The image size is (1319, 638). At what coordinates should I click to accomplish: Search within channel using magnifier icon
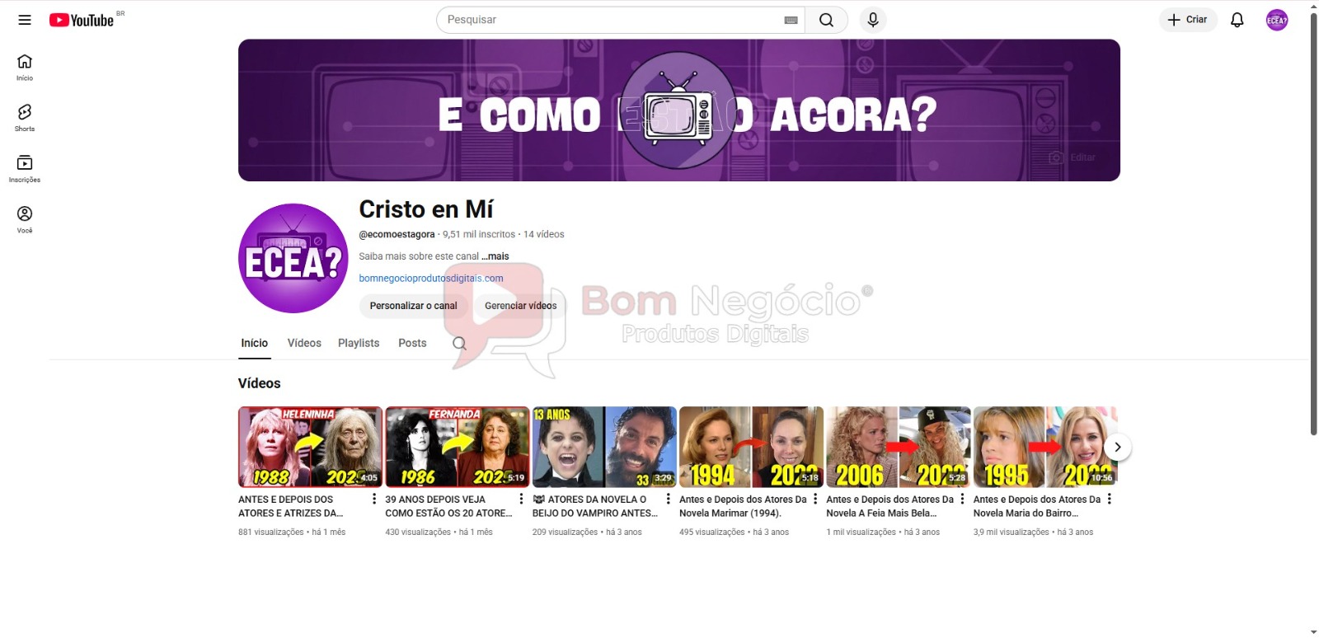[459, 344]
